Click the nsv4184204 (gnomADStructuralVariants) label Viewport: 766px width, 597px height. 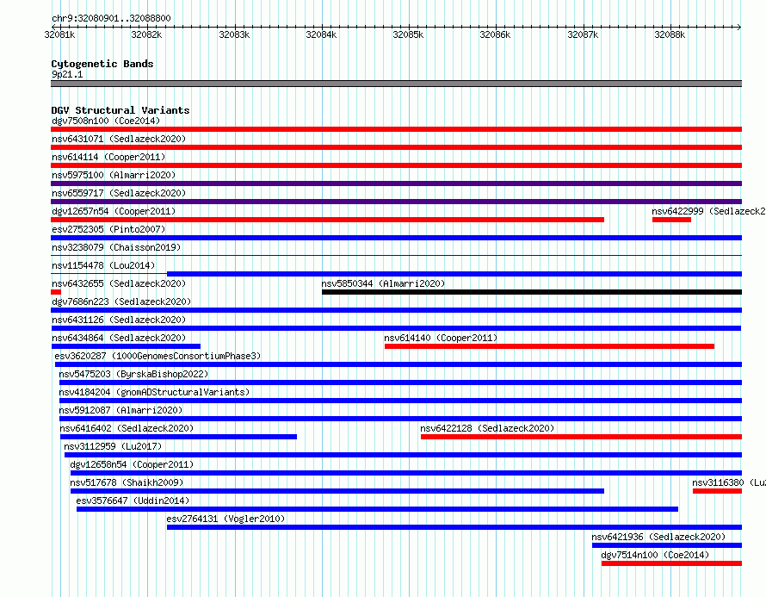pyautogui.click(x=154, y=392)
